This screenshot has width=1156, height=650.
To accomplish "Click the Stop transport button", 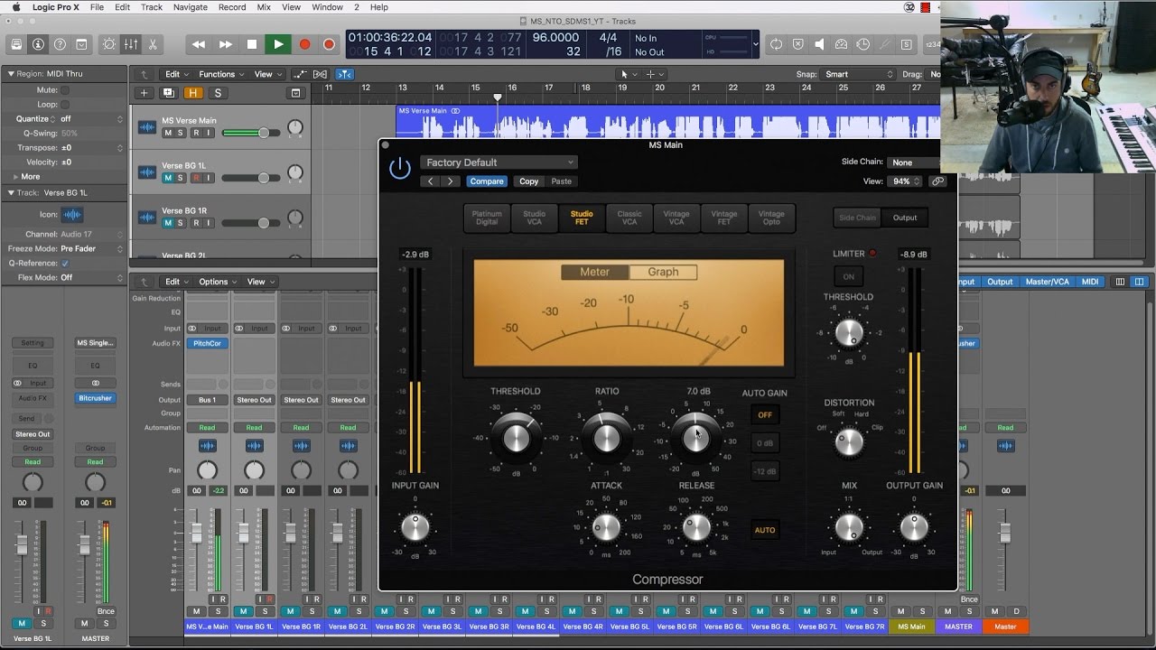I will click(x=252, y=44).
